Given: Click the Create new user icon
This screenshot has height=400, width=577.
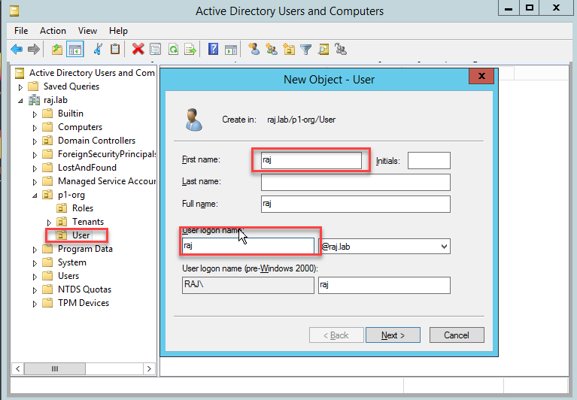Looking at the screenshot, I should 254,49.
